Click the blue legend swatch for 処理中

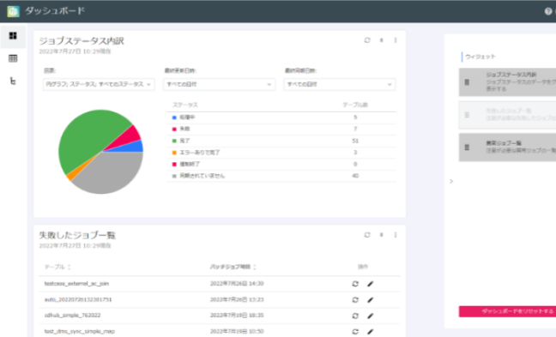pyautogui.click(x=174, y=117)
